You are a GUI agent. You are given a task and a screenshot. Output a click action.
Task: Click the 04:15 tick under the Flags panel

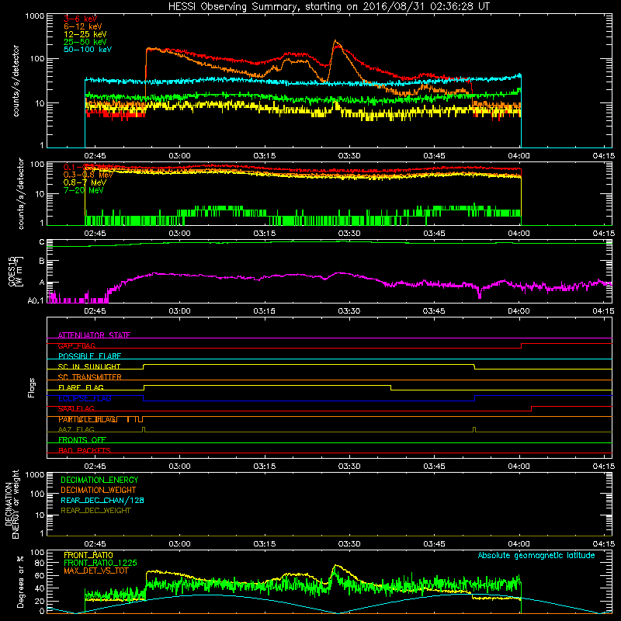pos(604,467)
